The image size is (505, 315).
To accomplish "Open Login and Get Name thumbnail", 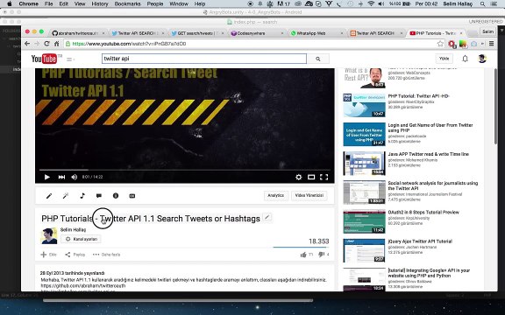I will [364, 134].
